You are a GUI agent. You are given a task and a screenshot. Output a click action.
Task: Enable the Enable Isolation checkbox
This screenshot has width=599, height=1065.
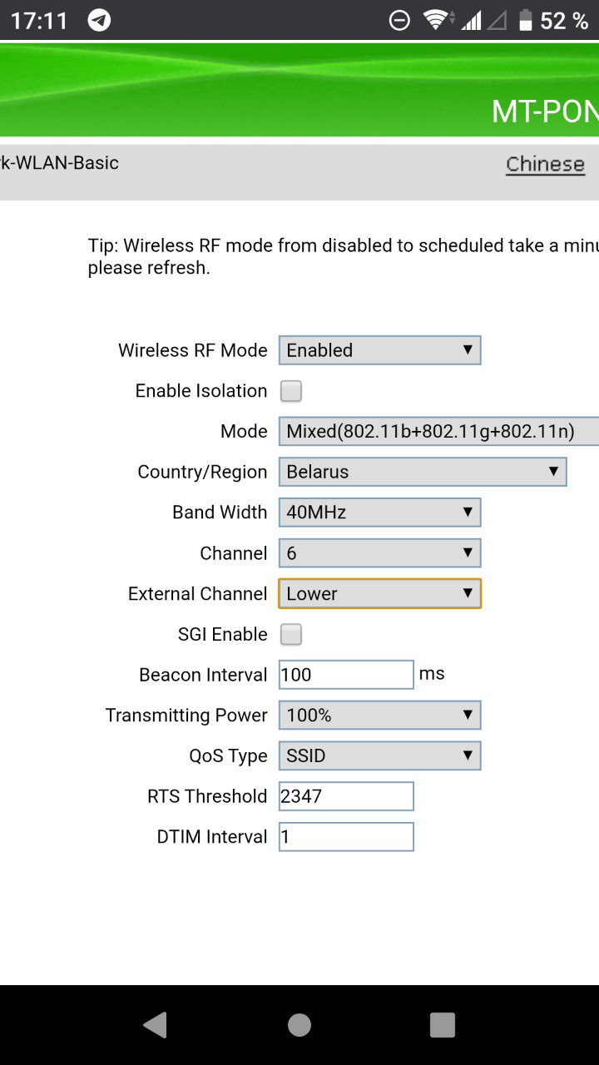[291, 391]
